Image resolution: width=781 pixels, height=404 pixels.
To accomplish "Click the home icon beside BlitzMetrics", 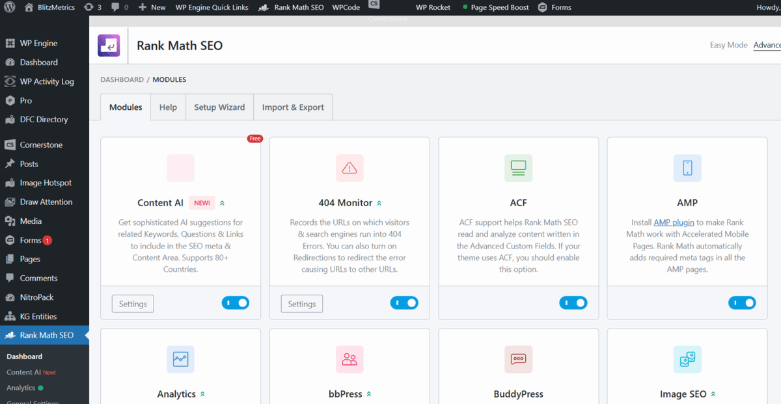I will (29, 7).
